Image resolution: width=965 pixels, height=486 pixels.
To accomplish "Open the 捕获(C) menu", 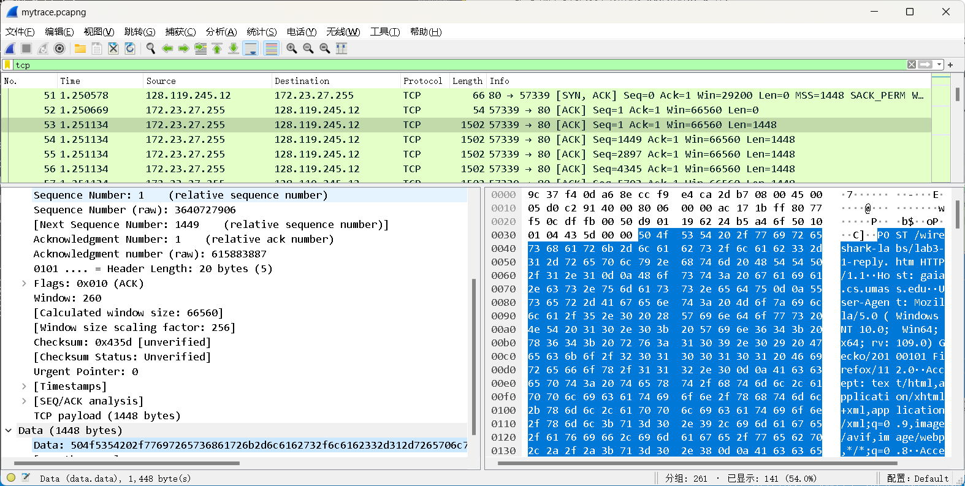I will [180, 31].
